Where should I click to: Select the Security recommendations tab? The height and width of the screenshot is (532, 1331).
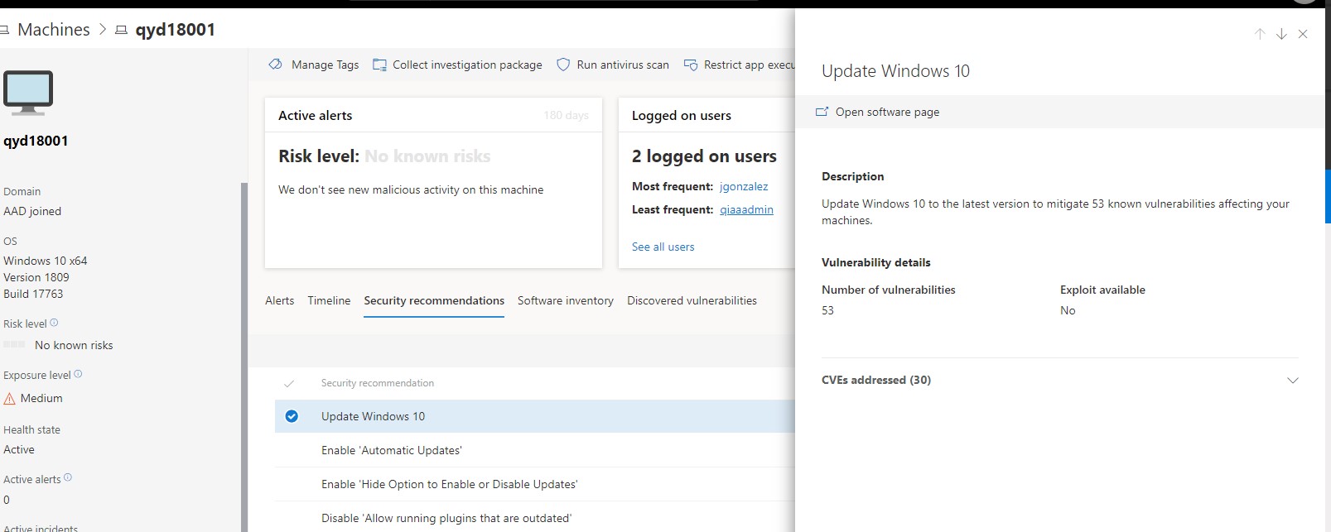(434, 300)
